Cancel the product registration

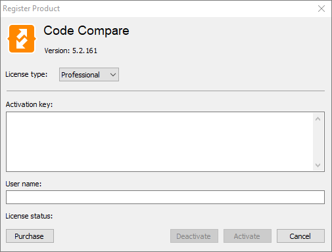300,236
